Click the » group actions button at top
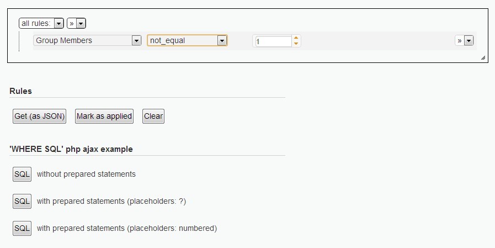 pos(72,23)
